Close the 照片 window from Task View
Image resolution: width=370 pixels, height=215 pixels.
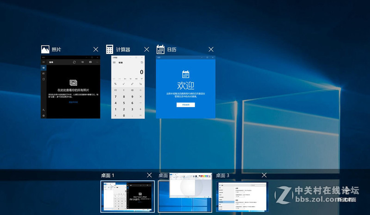point(96,49)
